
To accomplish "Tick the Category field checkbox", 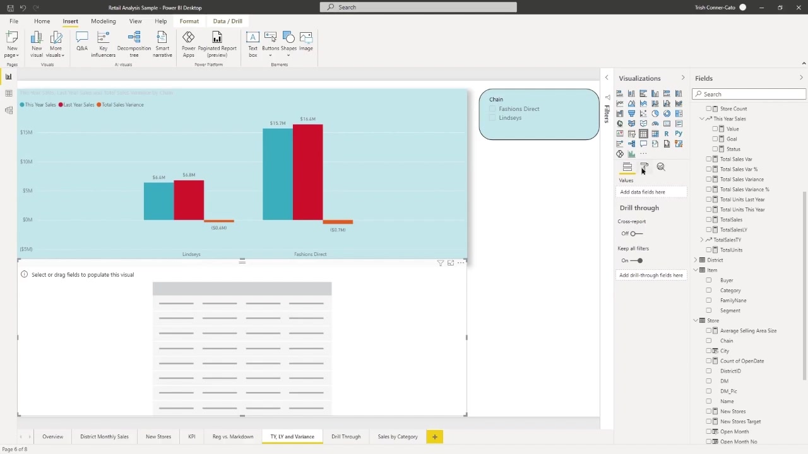I will (709, 290).
